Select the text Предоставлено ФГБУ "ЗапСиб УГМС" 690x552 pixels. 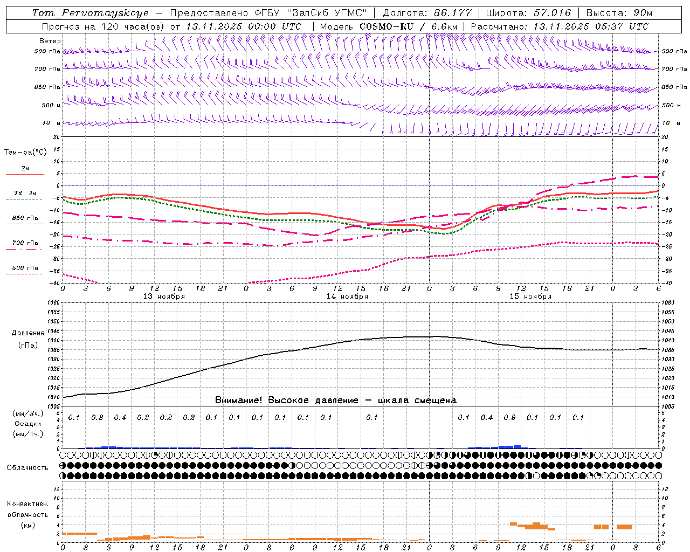tap(268, 13)
